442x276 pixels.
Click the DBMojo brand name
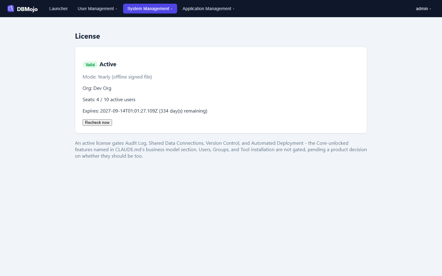click(27, 9)
